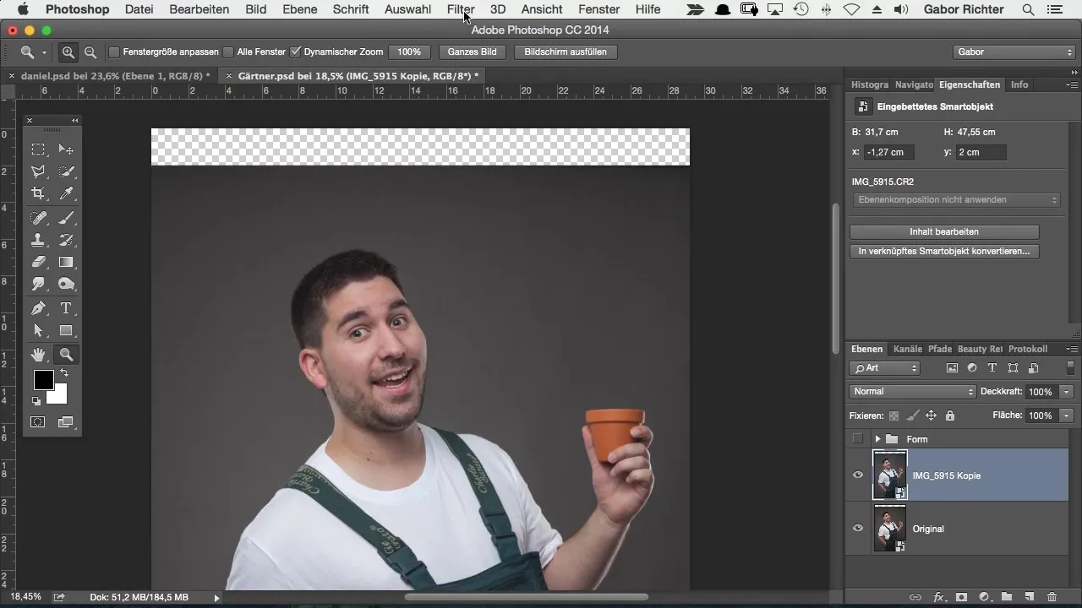Hide the IMG_5915 Kopie layer
The width and height of the screenshot is (1082, 608).
click(x=858, y=475)
